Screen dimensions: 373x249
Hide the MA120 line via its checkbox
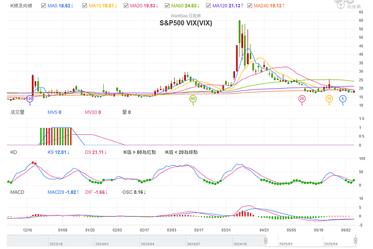208,6
